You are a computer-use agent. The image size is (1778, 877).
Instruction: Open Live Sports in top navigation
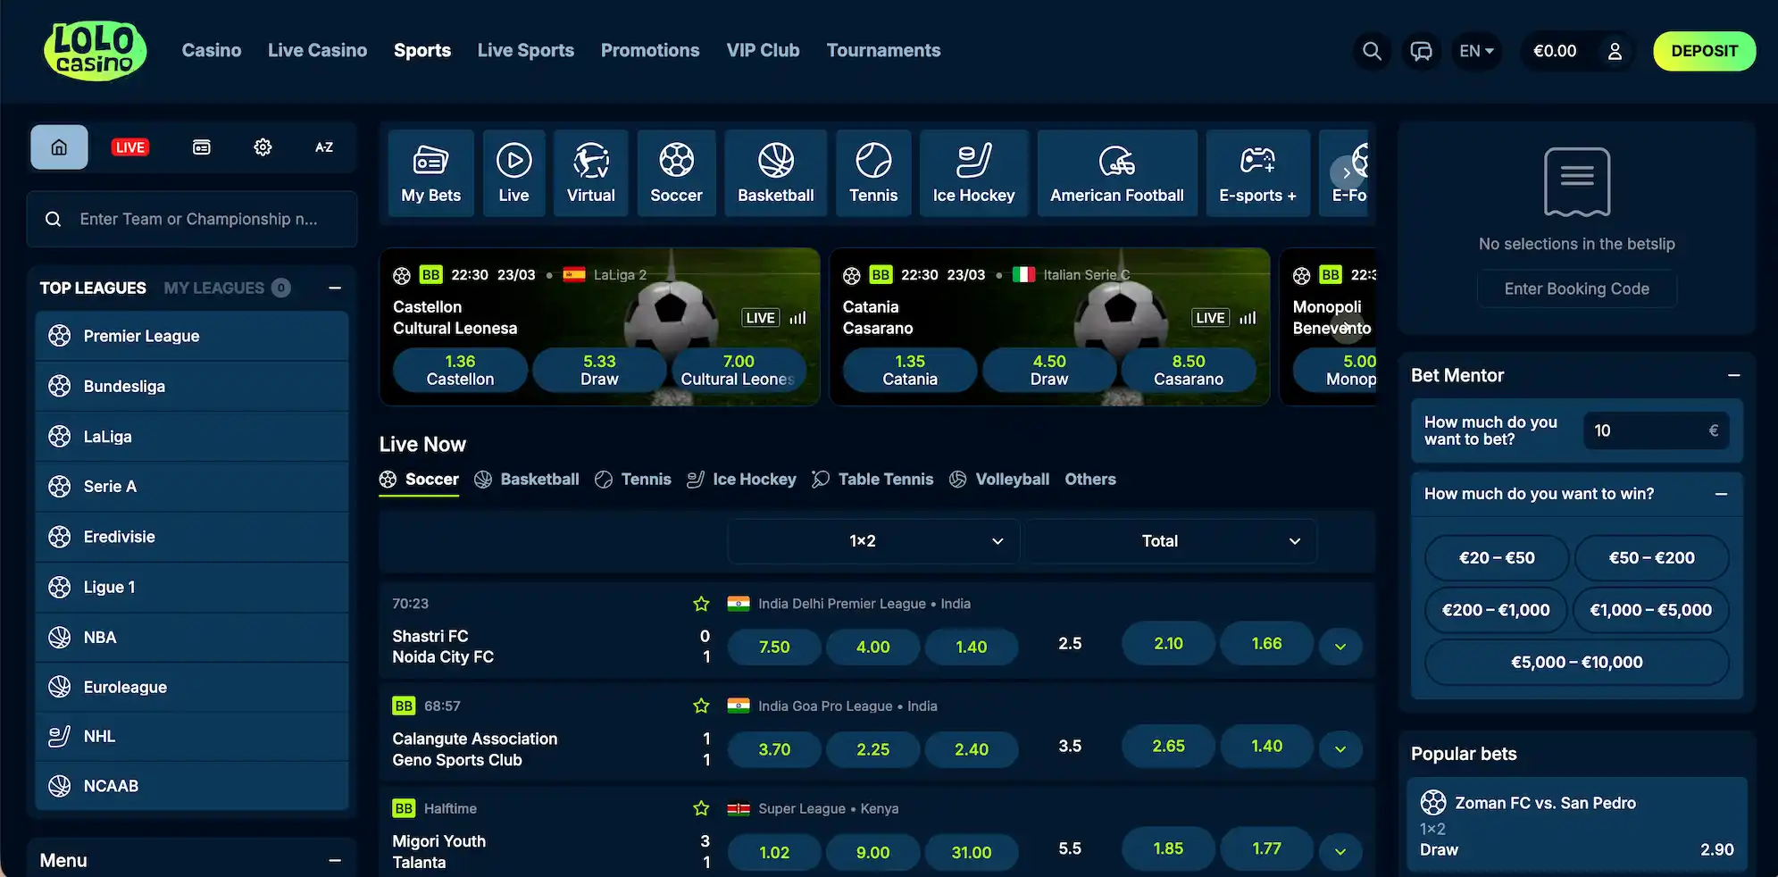(526, 51)
